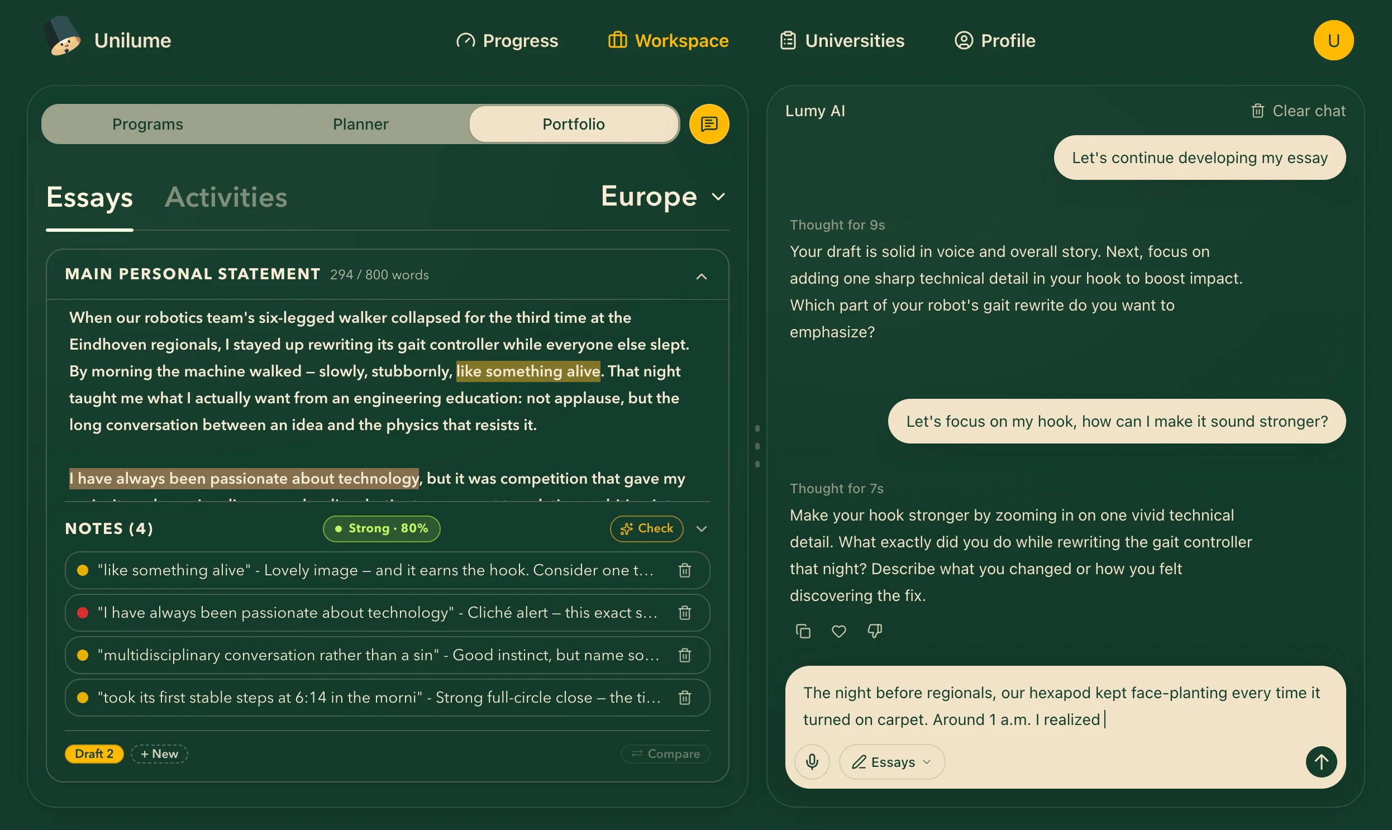Screen dimensions: 1392x830
Task: Collapse the Main Personal Statement section
Action: (701, 276)
